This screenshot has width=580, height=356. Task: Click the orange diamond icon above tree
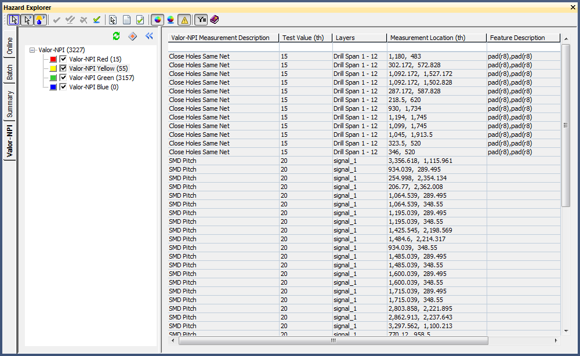tap(133, 37)
